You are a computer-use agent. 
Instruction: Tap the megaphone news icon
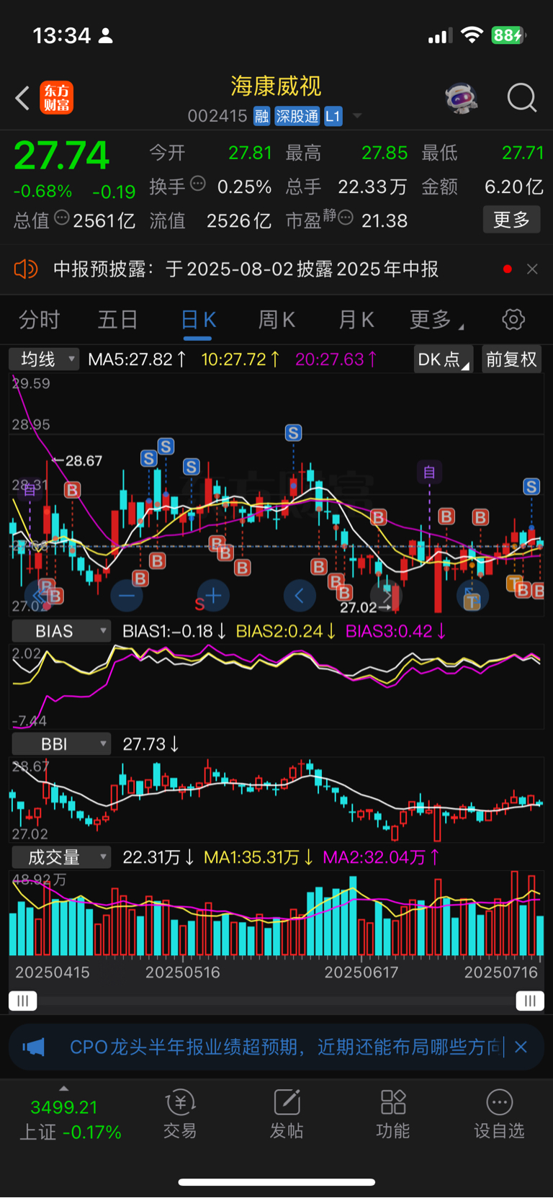click(x=33, y=1047)
